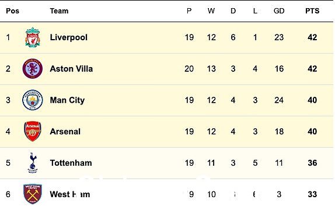Click the Liverpool club crest
335x210 pixels.
coord(33,37)
